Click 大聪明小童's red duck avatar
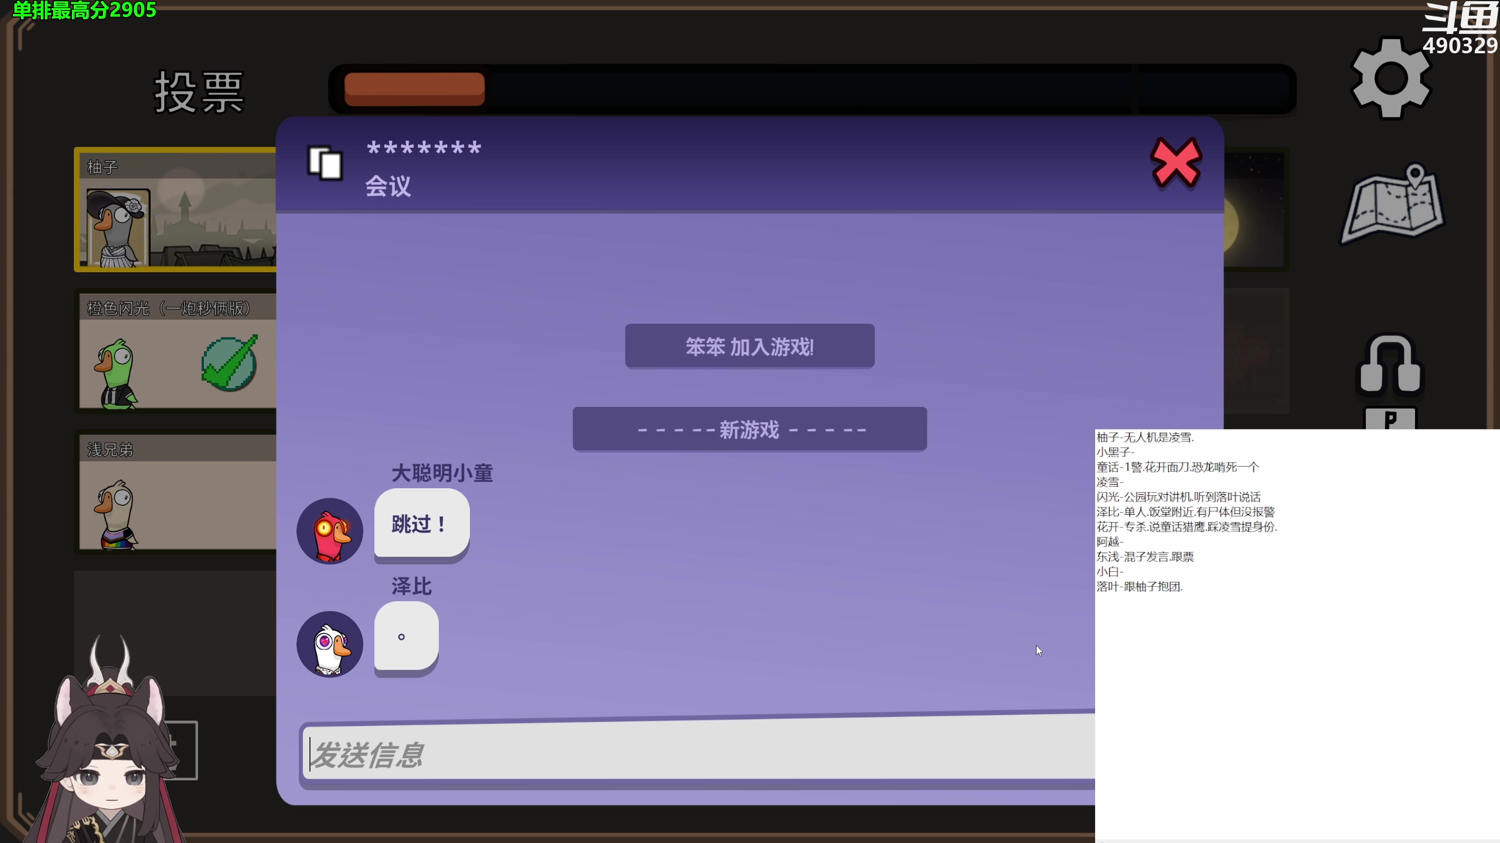The image size is (1500, 843). tap(330, 532)
